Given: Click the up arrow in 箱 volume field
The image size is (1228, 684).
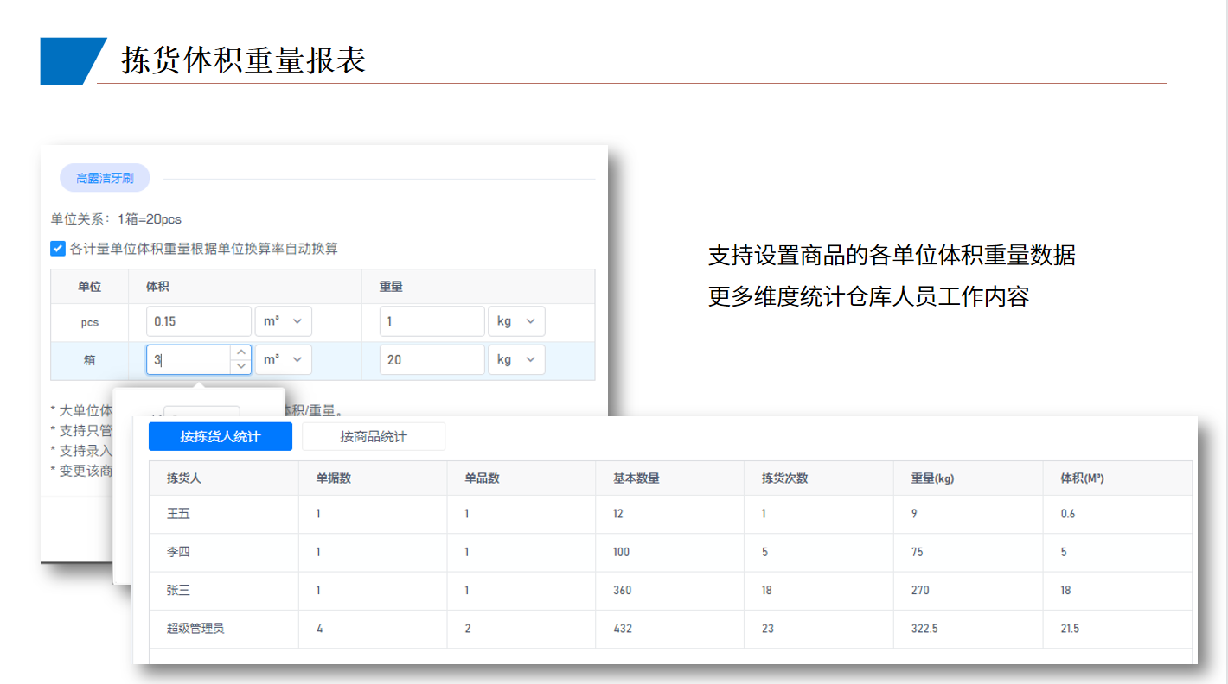Looking at the screenshot, I should coord(241,352).
